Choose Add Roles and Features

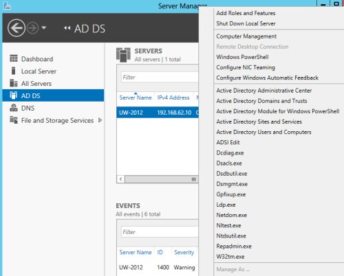coord(246,13)
